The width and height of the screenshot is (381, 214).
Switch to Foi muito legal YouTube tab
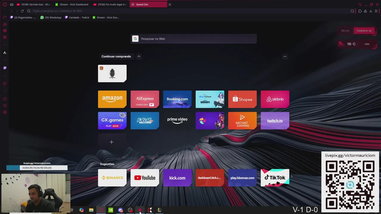tap(110, 4)
